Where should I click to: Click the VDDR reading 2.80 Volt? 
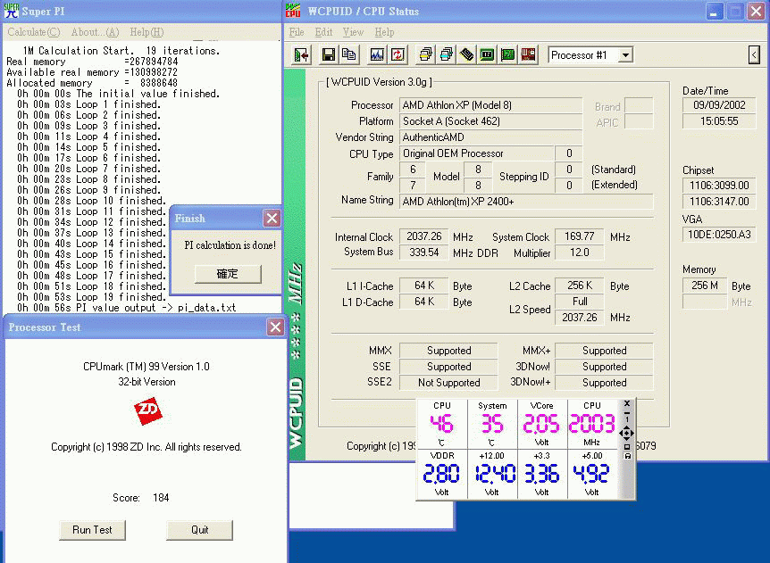(x=441, y=474)
